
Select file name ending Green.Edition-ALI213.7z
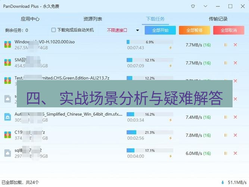click(62, 78)
